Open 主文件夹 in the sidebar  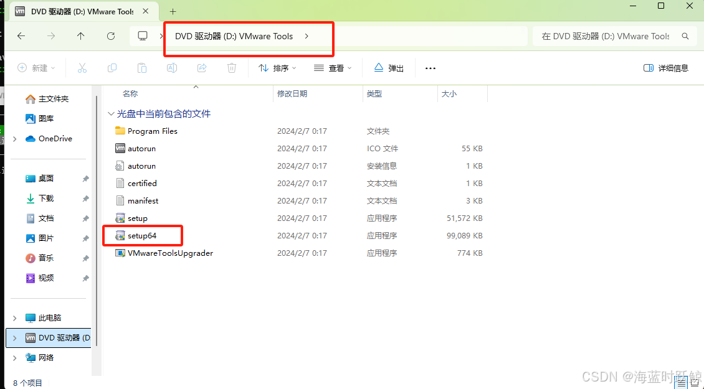pos(47,99)
